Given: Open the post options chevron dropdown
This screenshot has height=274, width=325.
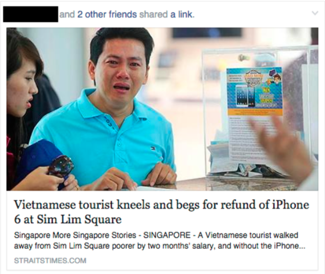Looking at the screenshot, I should click(x=315, y=13).
